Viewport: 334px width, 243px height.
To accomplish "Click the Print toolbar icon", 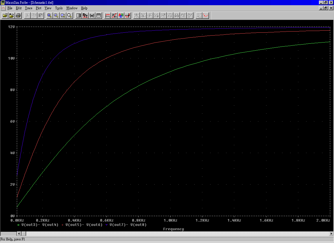I will pos(18,16).
